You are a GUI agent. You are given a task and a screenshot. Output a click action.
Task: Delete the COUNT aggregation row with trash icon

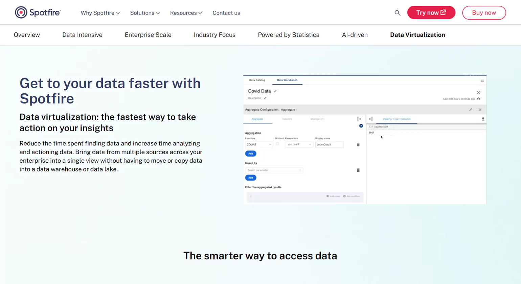tap(358, 144)
